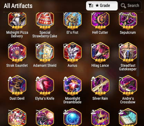The image size is (144, 126).
Task: Click the vertical scrollbar on the right
Action: 138,62
